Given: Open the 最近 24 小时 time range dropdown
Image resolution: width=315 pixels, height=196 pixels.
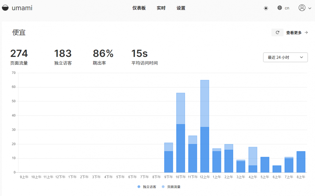Looking at the screenshot, I should click(285, 57).
